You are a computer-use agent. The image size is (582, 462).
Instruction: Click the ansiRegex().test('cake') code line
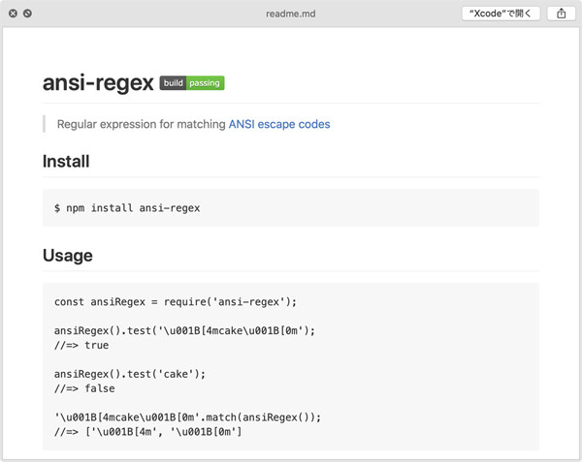[x=130, y=374]
